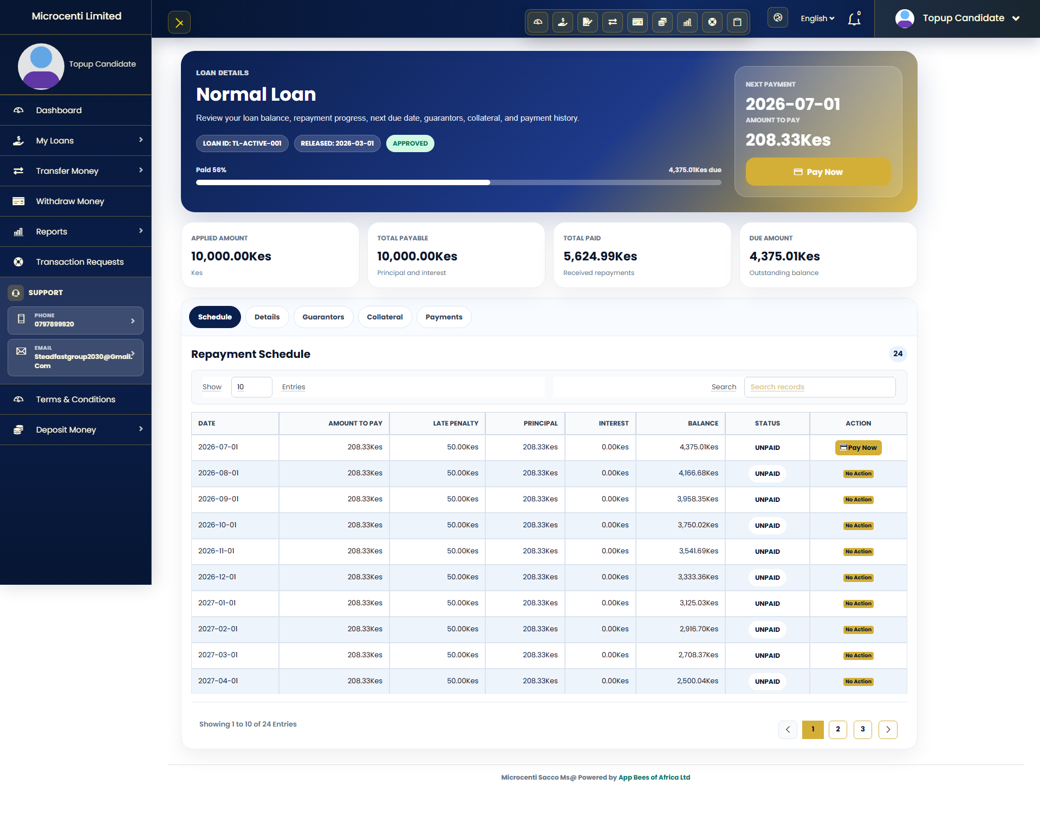Click the Paid 56% progress bar
The width and height of the screenshot is (1040, 817).
click(x=459, y=182)
